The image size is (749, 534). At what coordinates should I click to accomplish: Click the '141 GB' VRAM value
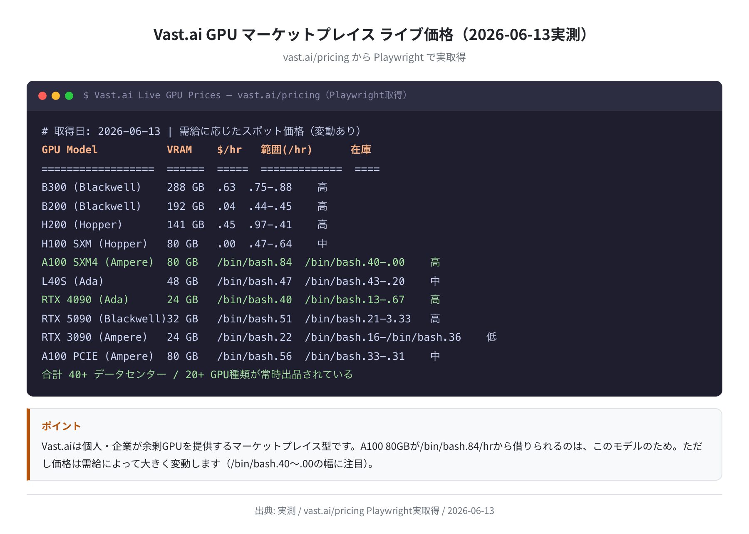186,225
